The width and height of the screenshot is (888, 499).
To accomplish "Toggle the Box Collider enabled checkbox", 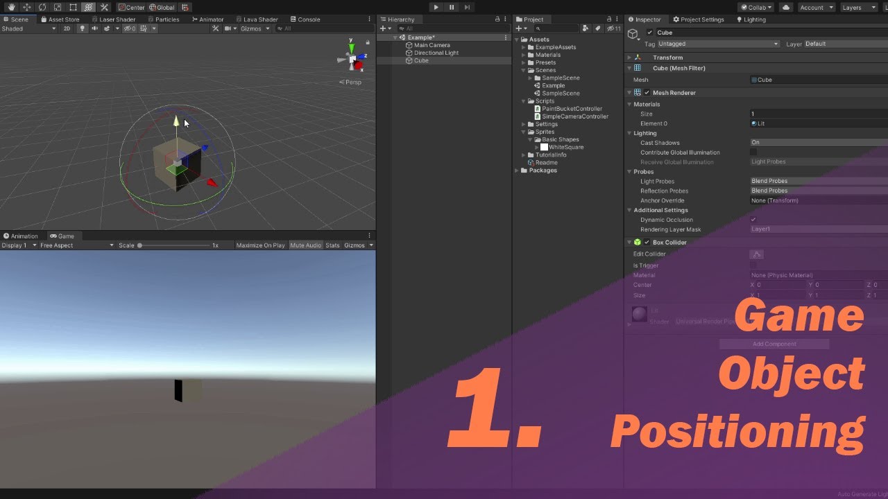I will point(647,242).
